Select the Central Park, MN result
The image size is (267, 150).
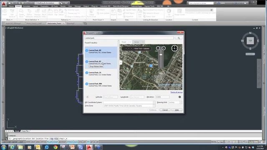point(101,85)
